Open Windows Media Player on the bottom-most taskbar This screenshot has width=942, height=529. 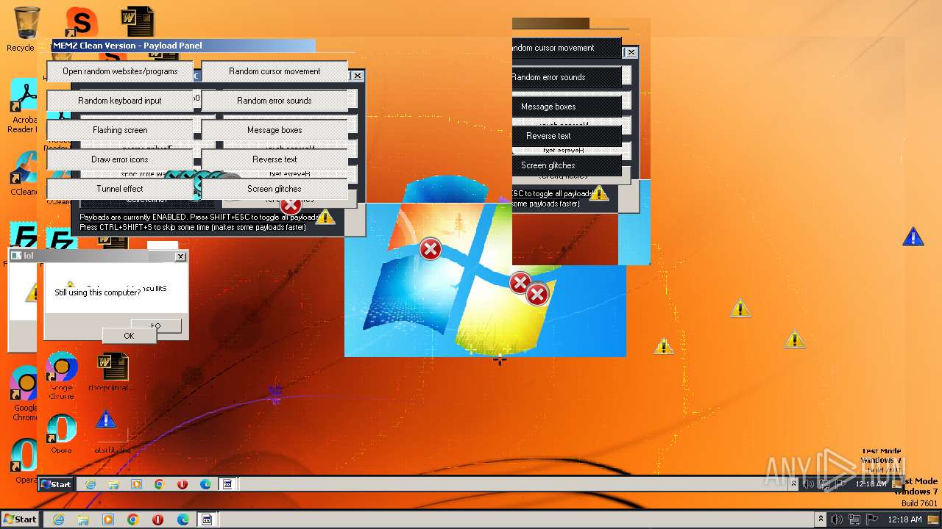108,519
